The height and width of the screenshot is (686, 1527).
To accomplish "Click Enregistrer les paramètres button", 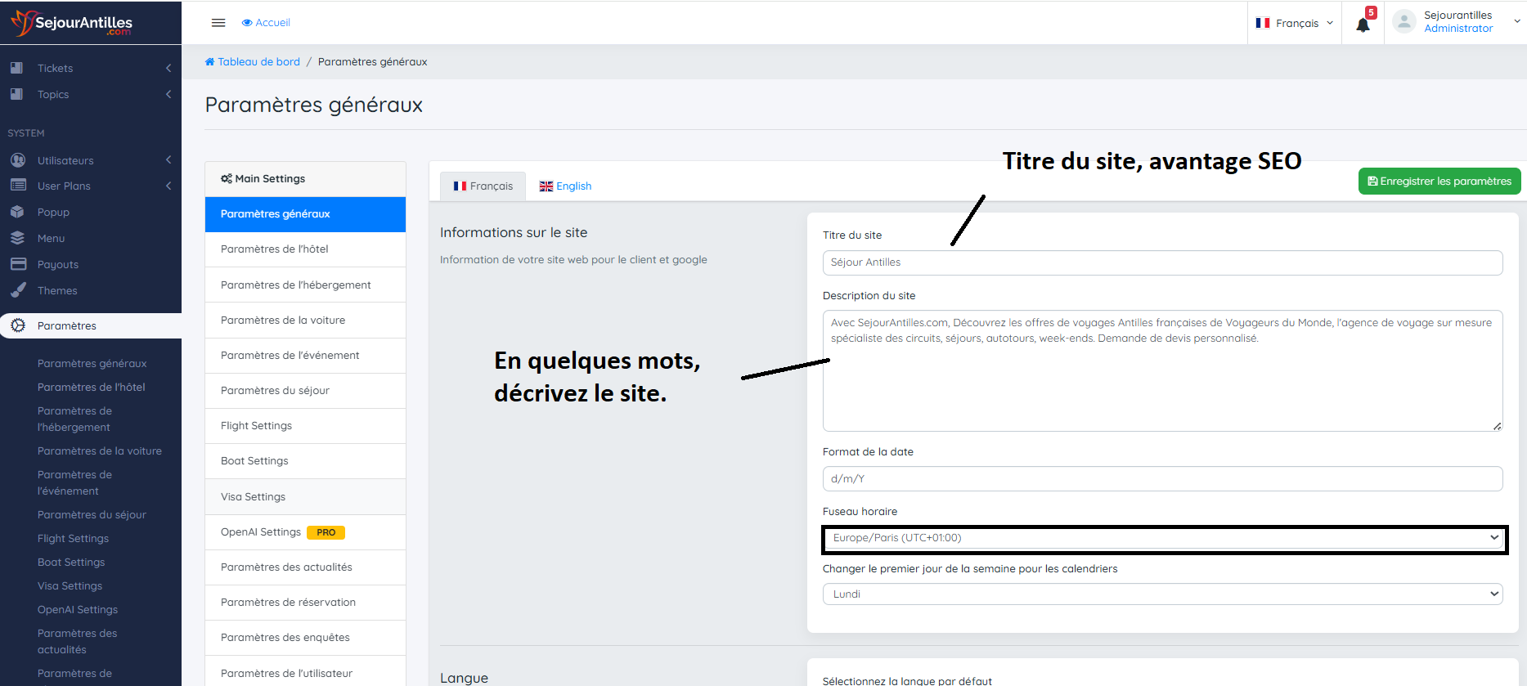I will pyautogui.click(x=1439, y=182).
